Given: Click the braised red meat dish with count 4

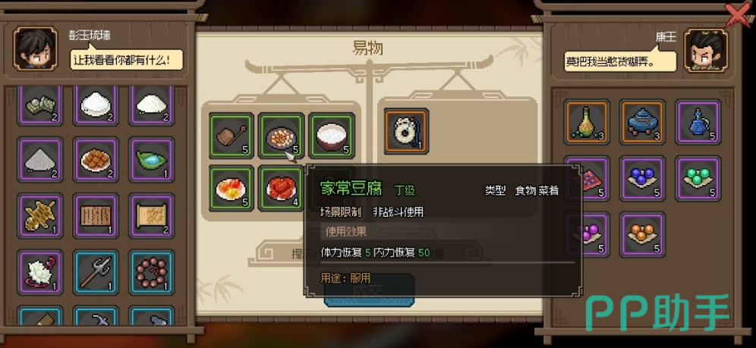Looking at the screenshot, I should coord(281,188).
